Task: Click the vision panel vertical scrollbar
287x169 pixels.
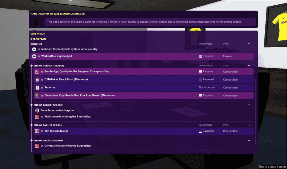Action: point(255,111)
